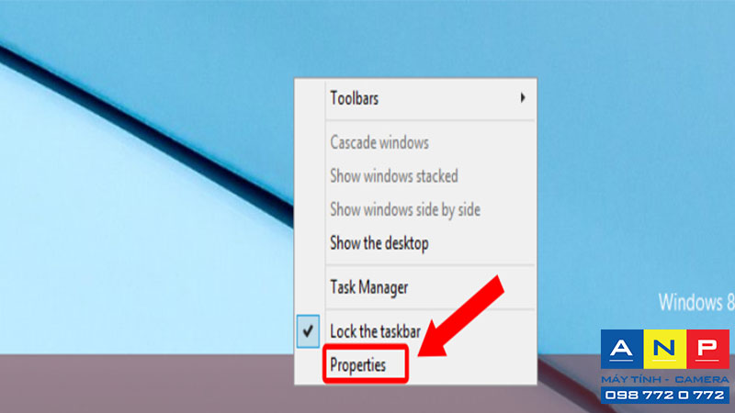Click the red P logo tile

(707, 349)
